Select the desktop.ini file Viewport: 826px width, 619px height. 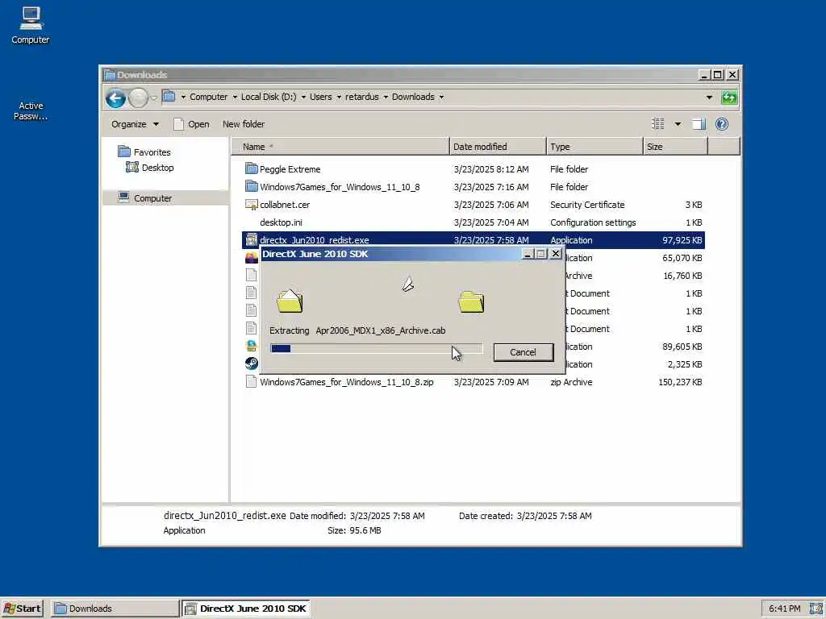pyautogui.click(x=281, y=222)
